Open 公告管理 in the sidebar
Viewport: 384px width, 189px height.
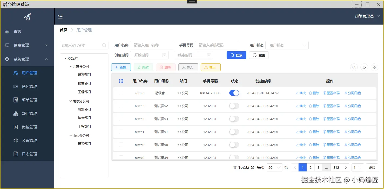[27, 140]
